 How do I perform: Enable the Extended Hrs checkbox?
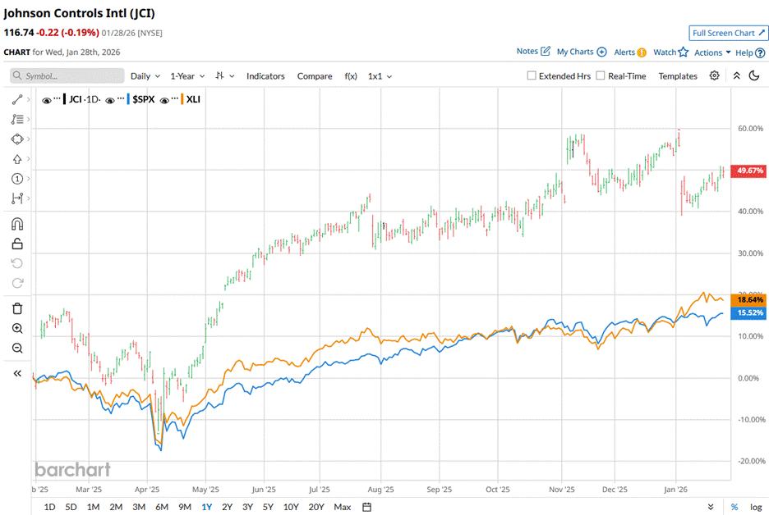coord(532,75)
